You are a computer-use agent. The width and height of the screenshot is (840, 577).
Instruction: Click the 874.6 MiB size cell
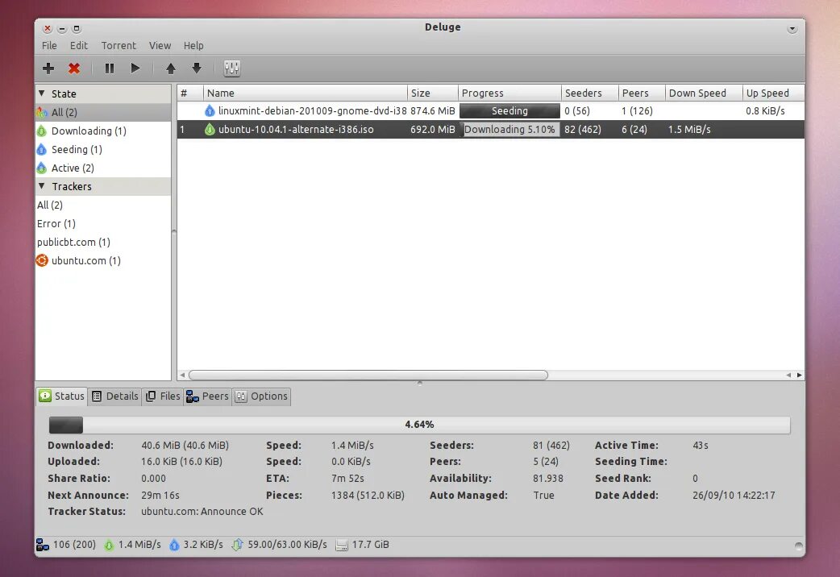pyautogui.click(x=432, y=111)
